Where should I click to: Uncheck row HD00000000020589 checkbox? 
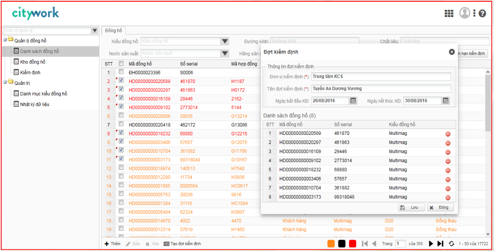[121, 81]
